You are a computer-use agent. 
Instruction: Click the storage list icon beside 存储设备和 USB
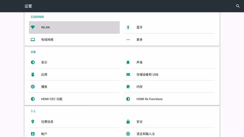click(128, 74)
